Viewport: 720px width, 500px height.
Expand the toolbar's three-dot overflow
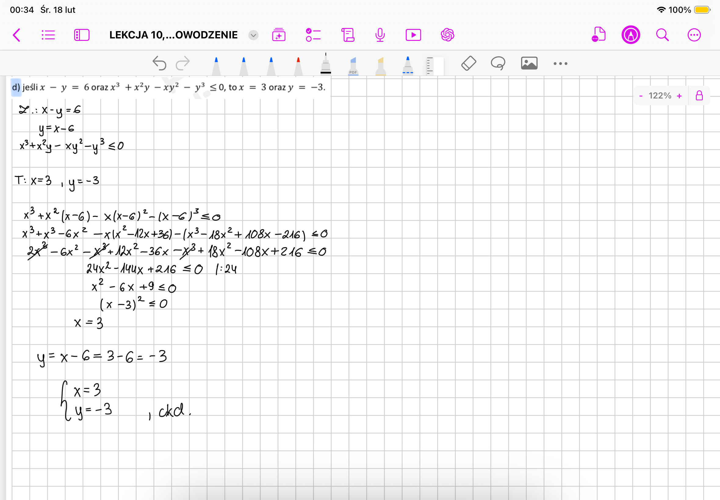[x=560, y=64]
